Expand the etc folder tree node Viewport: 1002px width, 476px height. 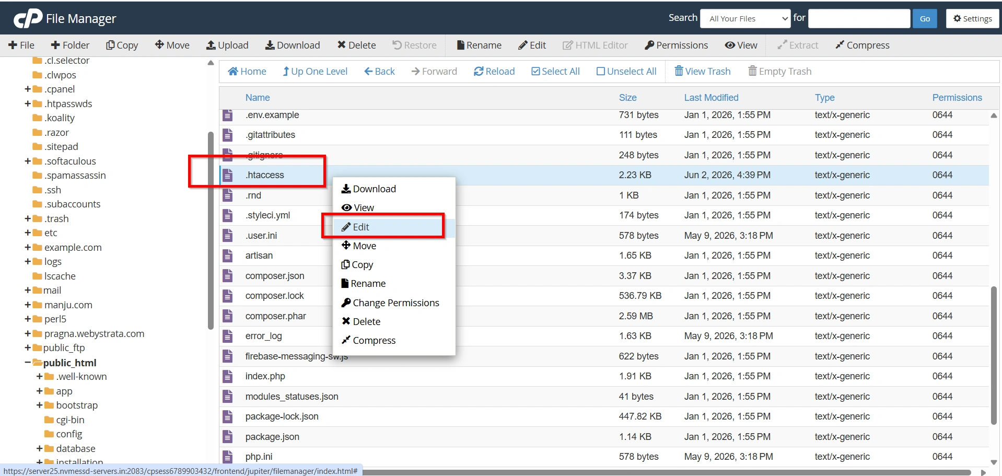[28, 233]
